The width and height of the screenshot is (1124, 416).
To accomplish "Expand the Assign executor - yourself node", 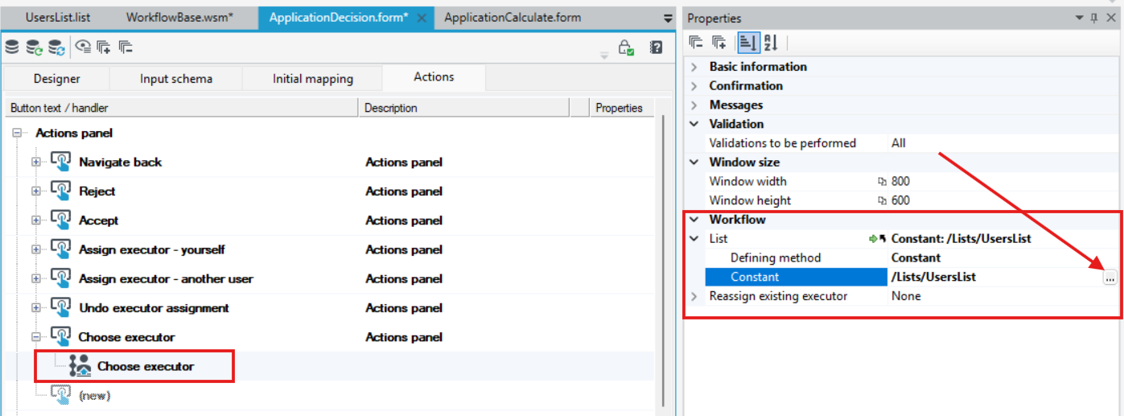I will pos(35,249).
